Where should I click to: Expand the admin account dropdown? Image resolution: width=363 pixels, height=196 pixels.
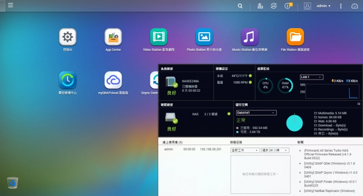pyautogui.click(x=323, y=6)
